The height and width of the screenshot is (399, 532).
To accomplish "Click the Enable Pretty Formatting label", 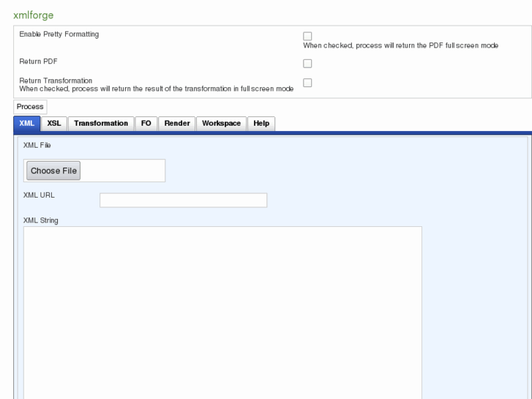I will [59, 34].
